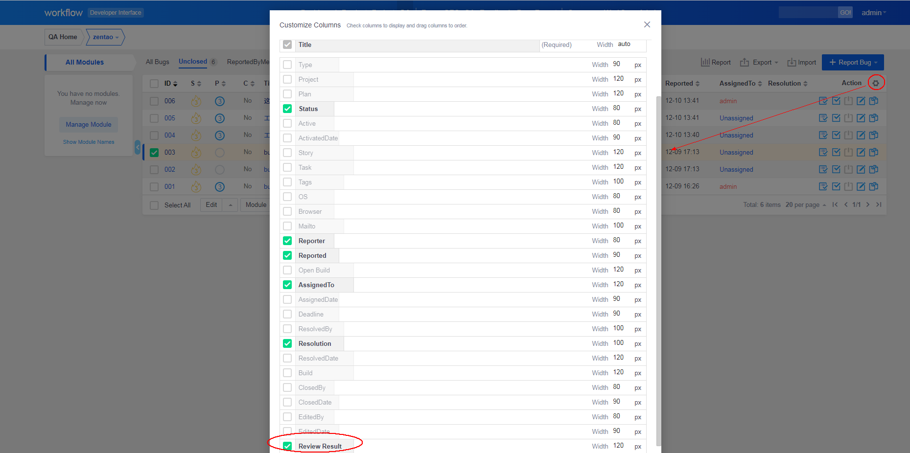
Task: Close the Customize Columns dialog
Action: tap(647, 24)
